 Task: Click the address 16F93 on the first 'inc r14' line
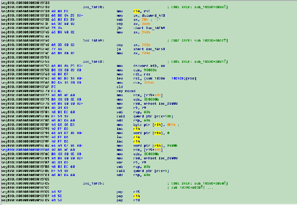[25, 129]
